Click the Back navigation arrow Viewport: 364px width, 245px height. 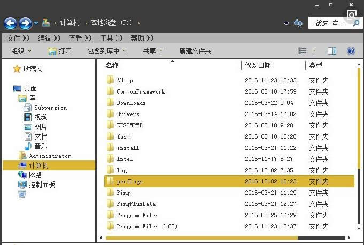pyautogui.click(x=11, y=23)
